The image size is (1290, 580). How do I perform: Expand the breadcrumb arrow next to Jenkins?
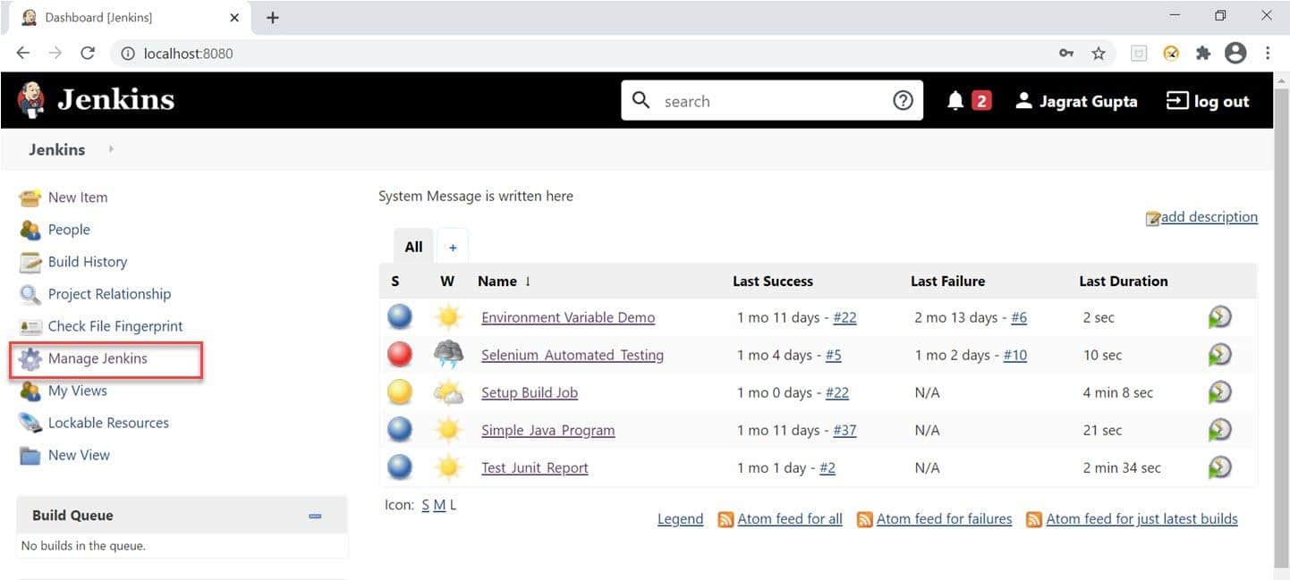click(x=111, y=149)
